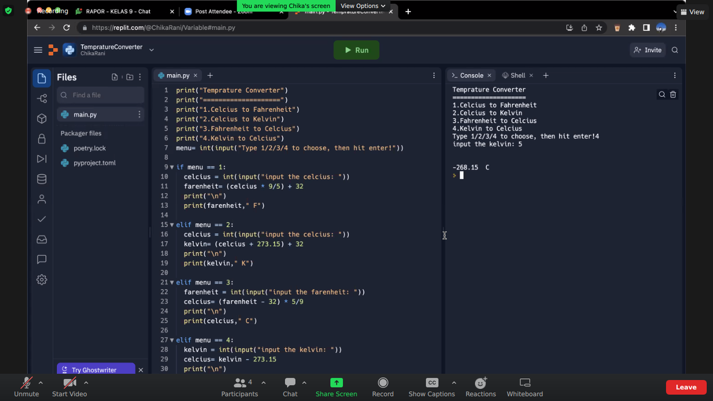Open the Threads chat sidebar icon
Image resolution: width=713 pixels, height=401 pixels.
tap(42, 259)
